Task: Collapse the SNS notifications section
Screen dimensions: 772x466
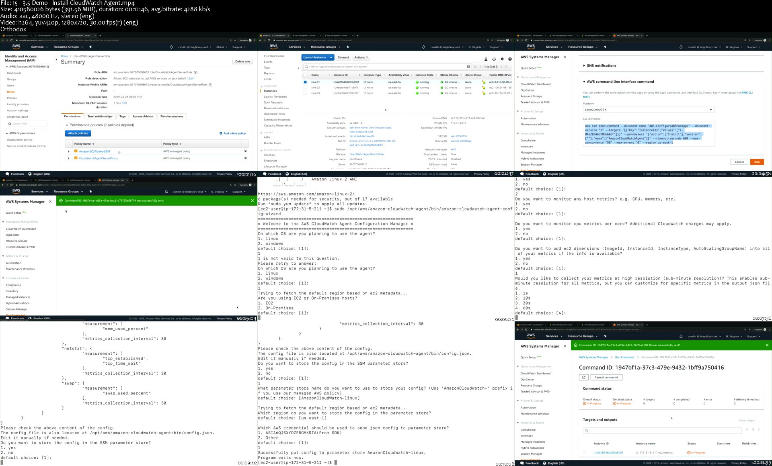Action: [x=584, y=65]
